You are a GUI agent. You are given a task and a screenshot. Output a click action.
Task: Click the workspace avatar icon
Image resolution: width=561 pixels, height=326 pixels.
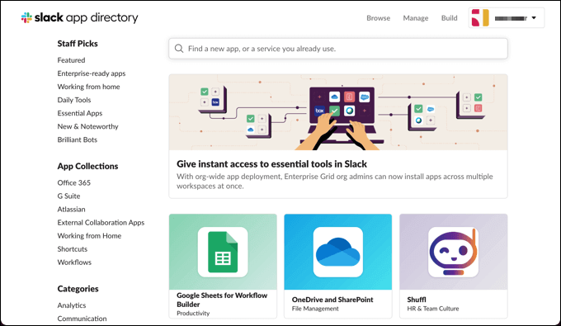(x=480, y=18)
